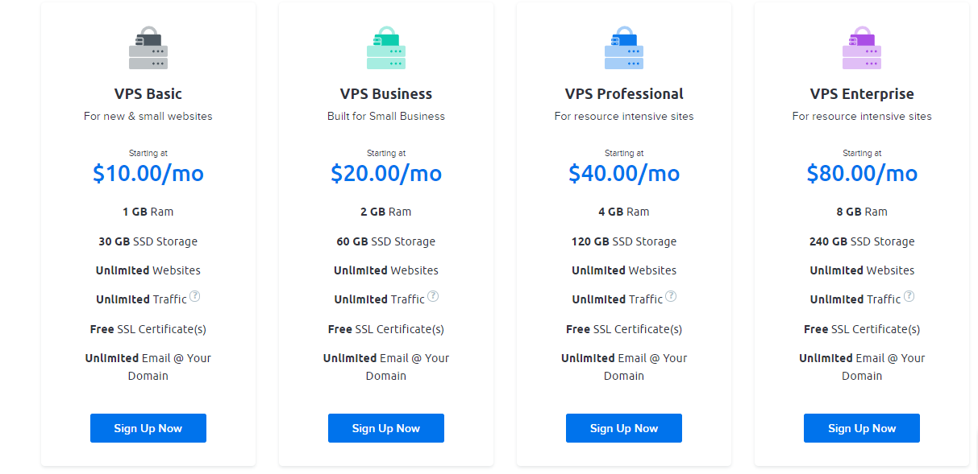Click the VPS Enterprise heading text
The image size is (978, 474).
tap(862, 94)
